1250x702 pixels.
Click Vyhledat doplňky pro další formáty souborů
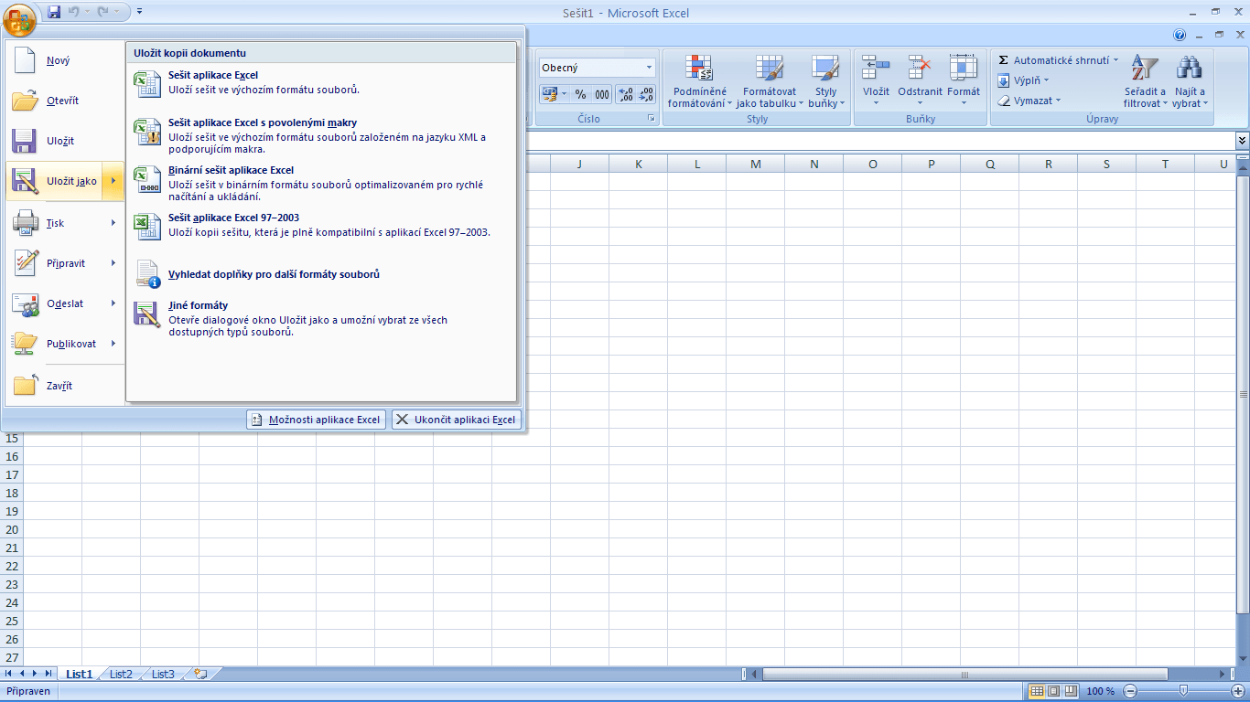(321, 274)
